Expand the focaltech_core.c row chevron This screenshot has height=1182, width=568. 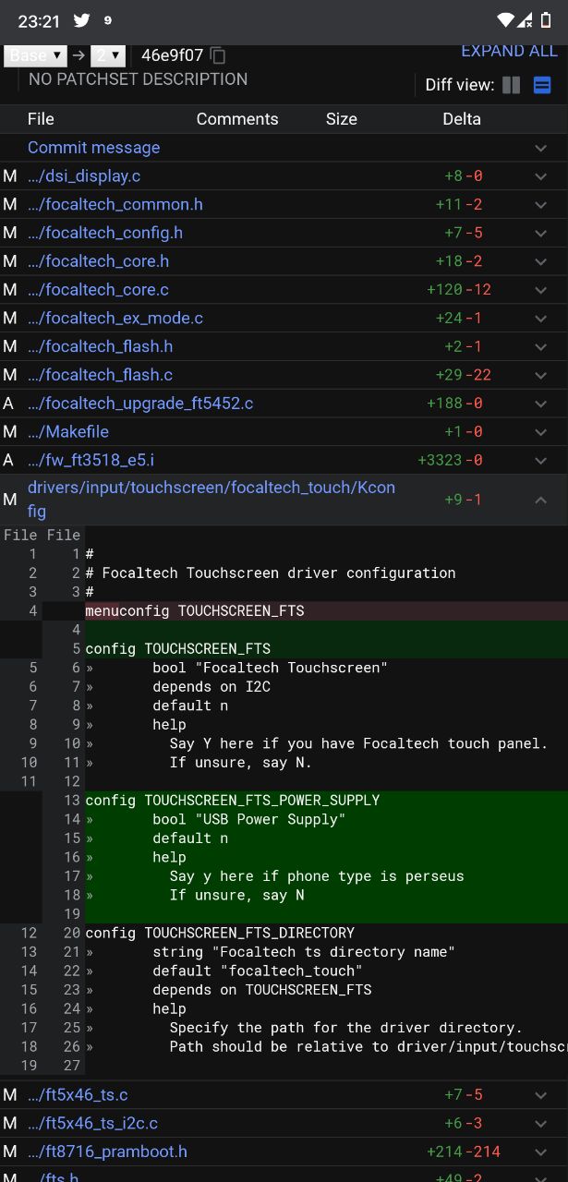pos(541,290)
